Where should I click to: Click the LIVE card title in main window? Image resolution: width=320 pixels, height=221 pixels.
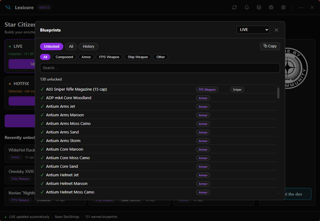tap(18, 46)
